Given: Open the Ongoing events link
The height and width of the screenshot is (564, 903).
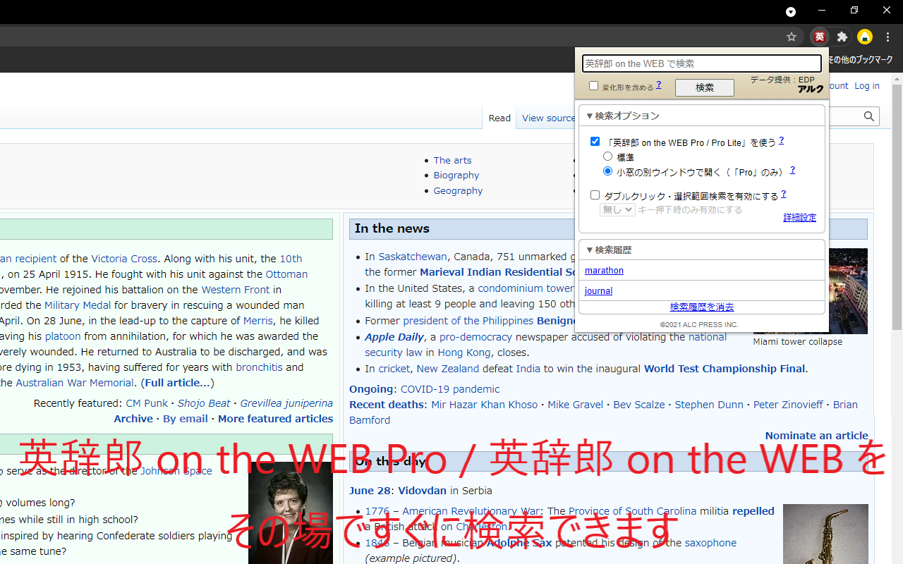Looking at the screenshot, I should [372, 389].
